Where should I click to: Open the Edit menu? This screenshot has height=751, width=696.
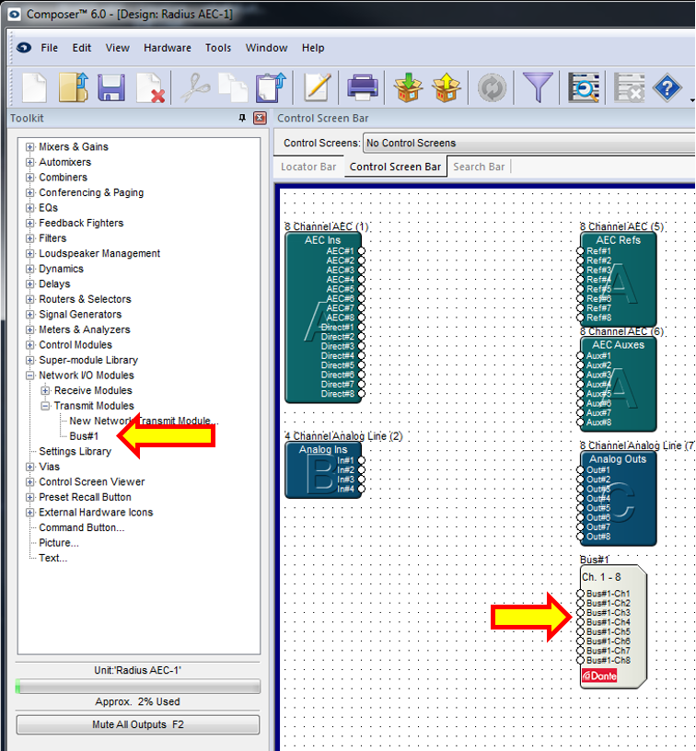pos(82,48)
